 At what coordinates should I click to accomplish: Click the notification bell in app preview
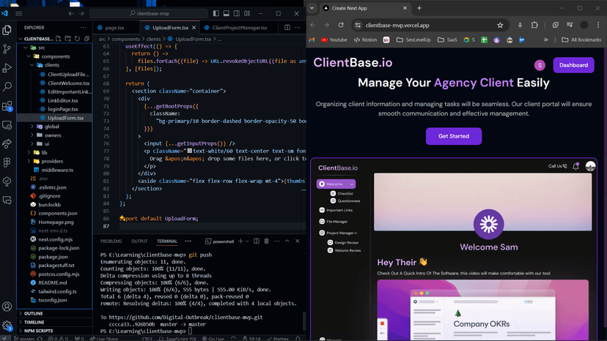(x=576, y=166)
